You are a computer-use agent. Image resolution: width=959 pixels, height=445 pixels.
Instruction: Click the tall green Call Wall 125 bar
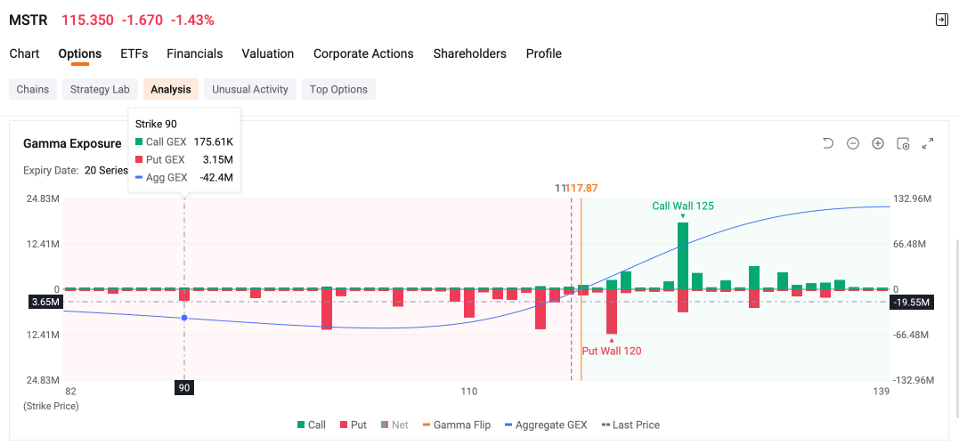pyautogui.click(x=683, y=255)
